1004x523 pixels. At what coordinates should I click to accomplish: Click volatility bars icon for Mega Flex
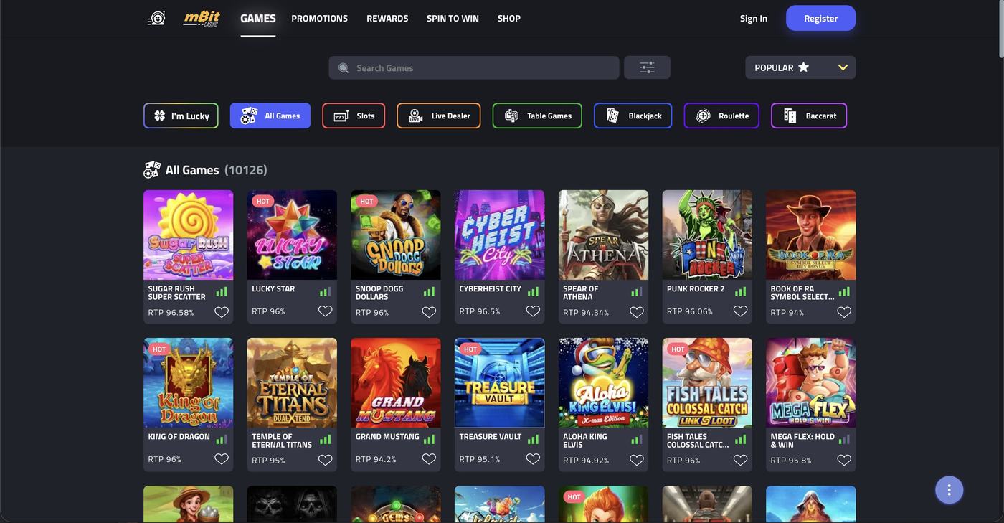(x=844, y=440)
